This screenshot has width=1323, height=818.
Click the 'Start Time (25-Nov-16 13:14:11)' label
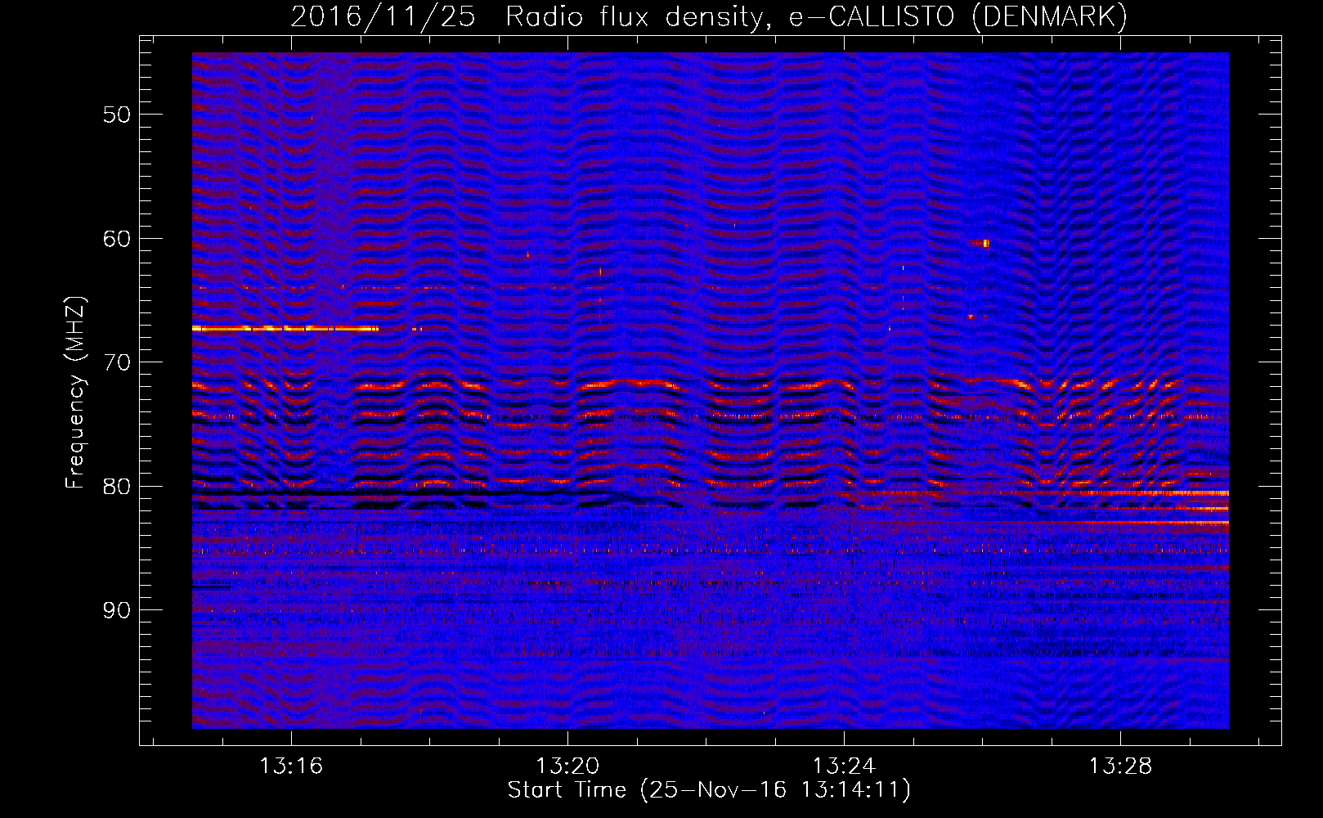[709, 790]
